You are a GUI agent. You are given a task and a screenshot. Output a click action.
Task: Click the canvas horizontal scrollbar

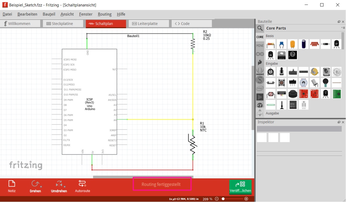143,177
